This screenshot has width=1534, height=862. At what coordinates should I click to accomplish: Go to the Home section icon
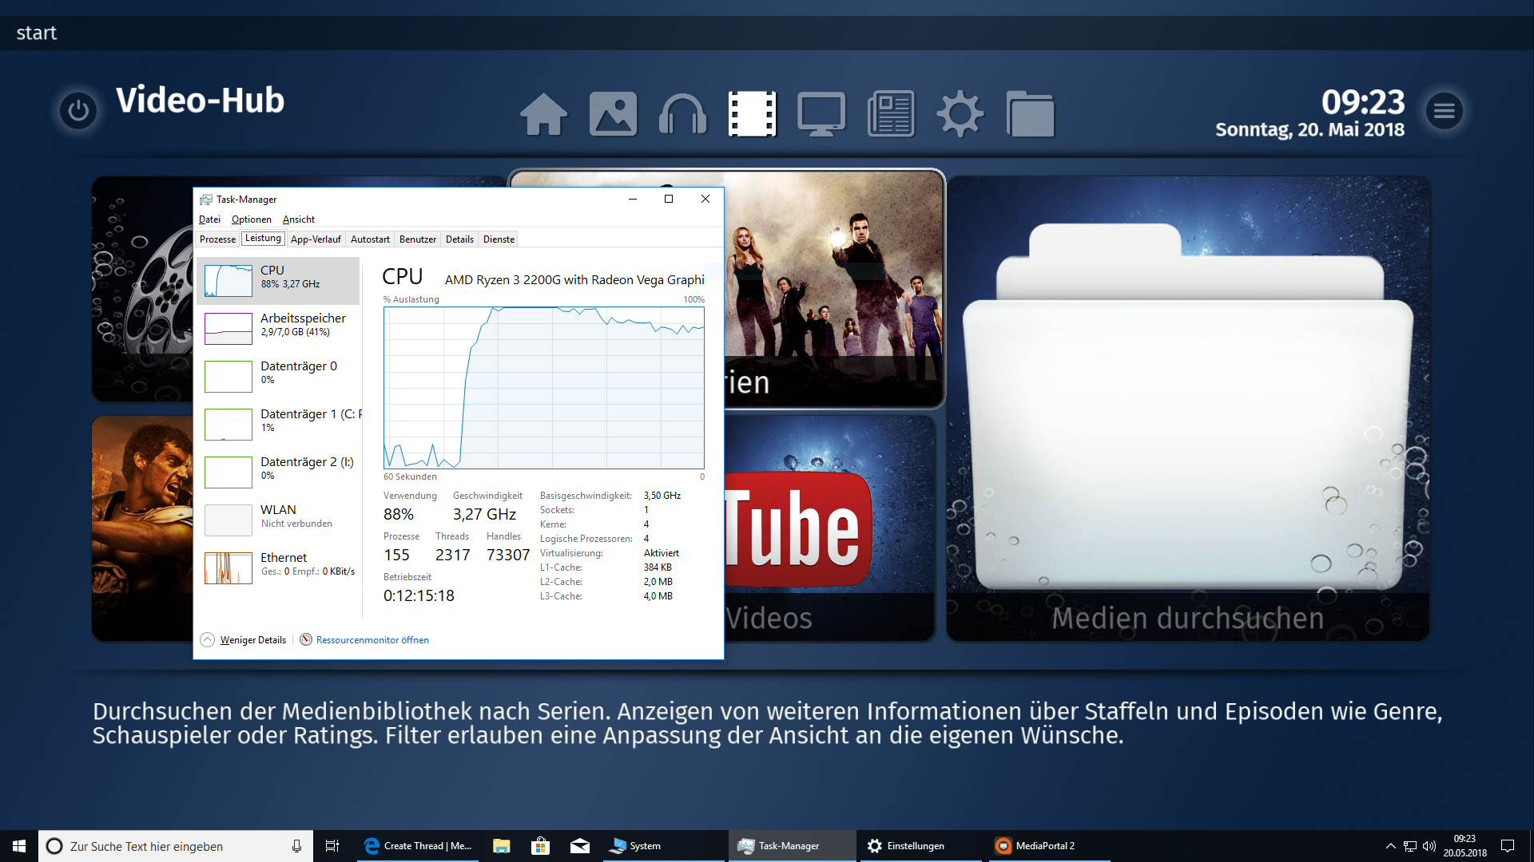543,114
